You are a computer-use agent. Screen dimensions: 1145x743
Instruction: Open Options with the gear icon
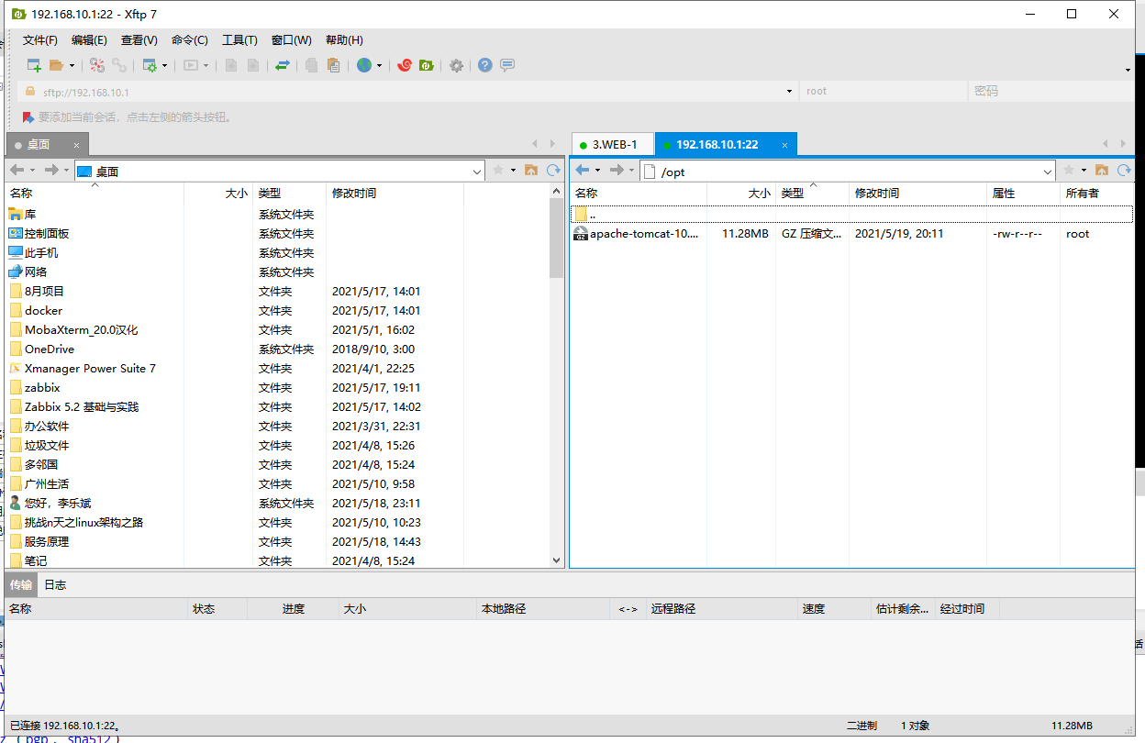(x=456, y=65)
